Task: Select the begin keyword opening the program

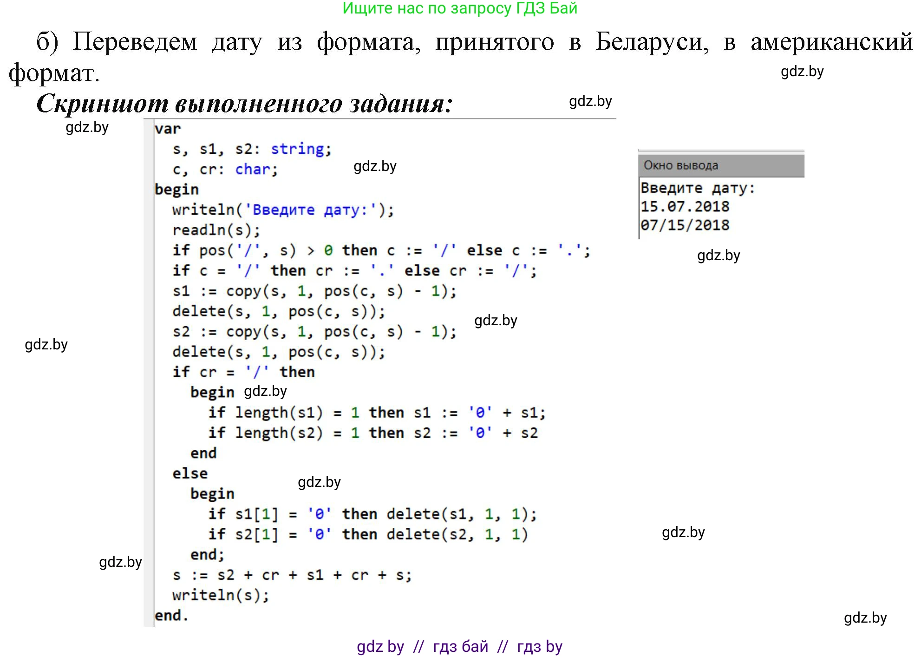Action: (x=176, y=189)
